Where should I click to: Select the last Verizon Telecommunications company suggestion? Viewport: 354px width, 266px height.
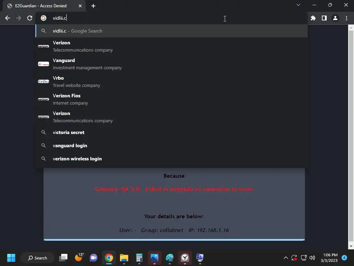click(x=171, y=117)
